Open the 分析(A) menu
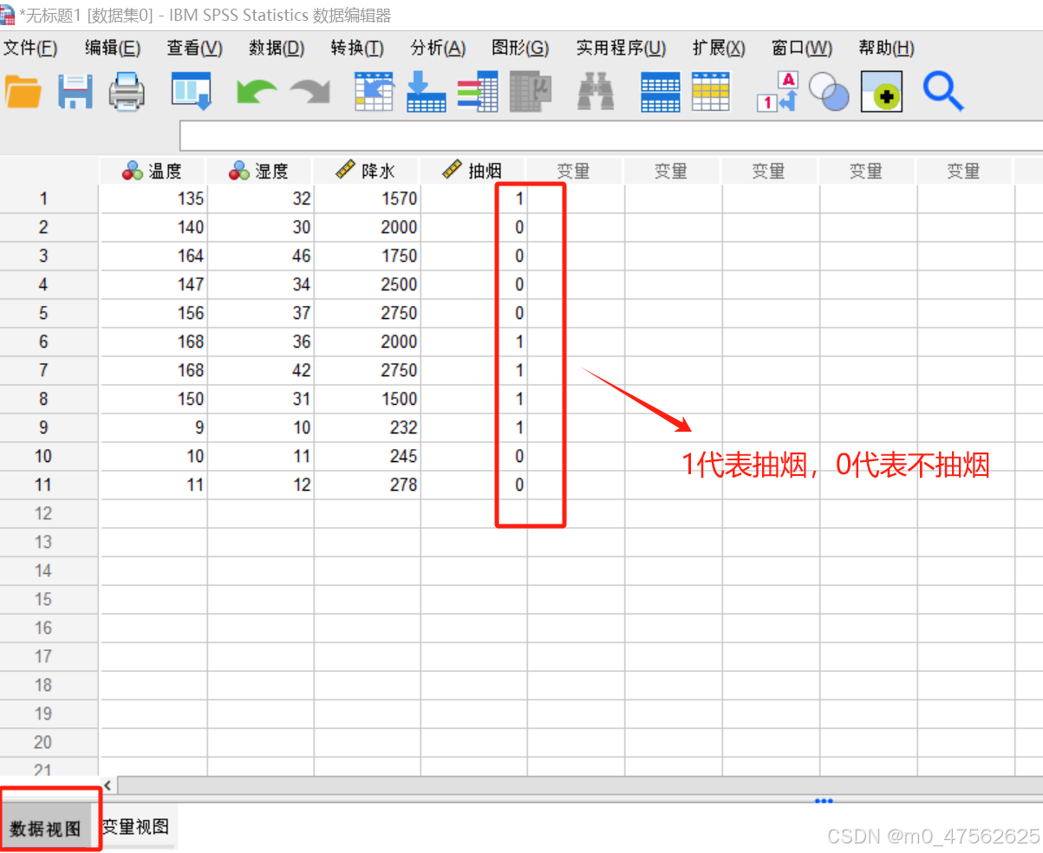Image resolution: width=1043 pixels, height=853 pixels. pos(438,48)
